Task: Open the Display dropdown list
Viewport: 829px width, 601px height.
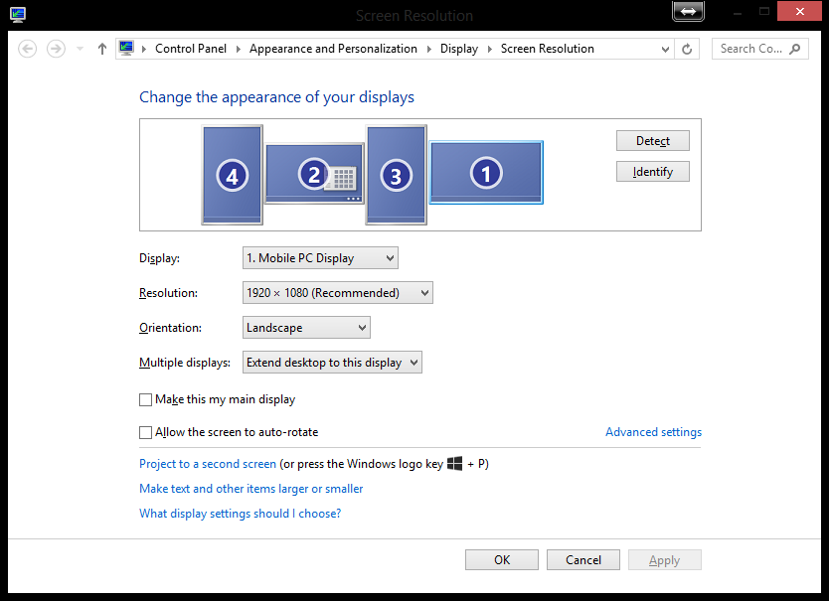Action: pos(320,258)
